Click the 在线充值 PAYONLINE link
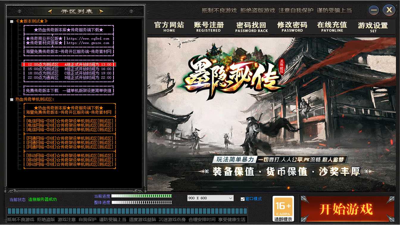Image resolution: width=400 pixels, height=225 pixels. coord(332,27)
